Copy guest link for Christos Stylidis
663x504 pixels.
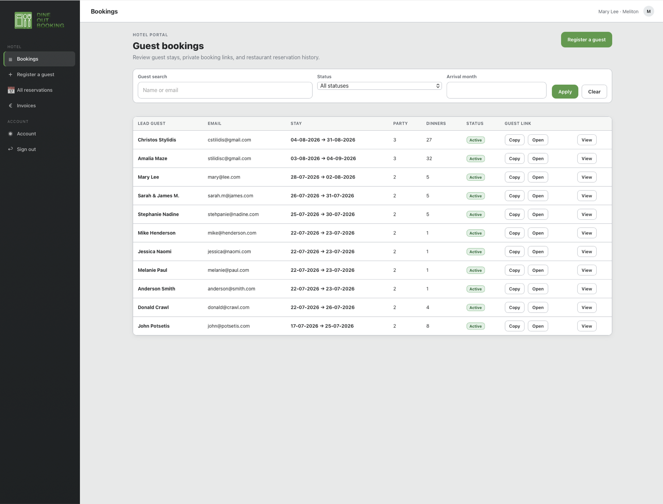514,140
